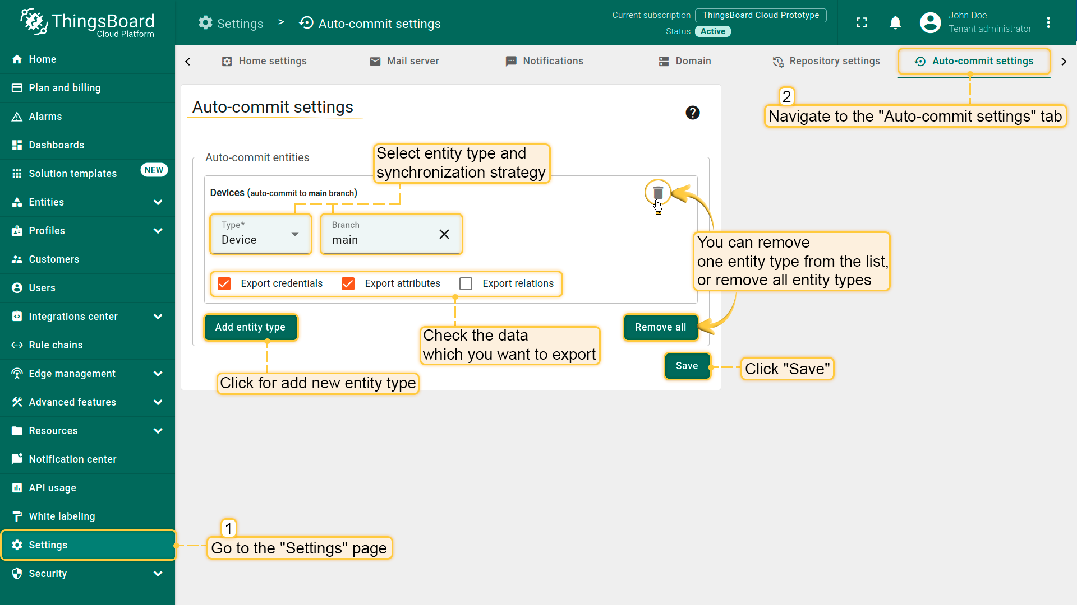Clear the Branch field with the X icon
This screenshot has height=605, width=1077.
tap(444, 234)
